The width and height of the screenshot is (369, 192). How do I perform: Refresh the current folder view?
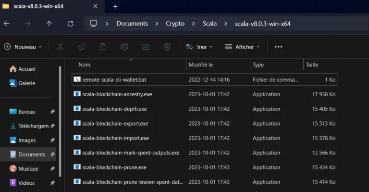pyautogui.click(x=70, y=24)
